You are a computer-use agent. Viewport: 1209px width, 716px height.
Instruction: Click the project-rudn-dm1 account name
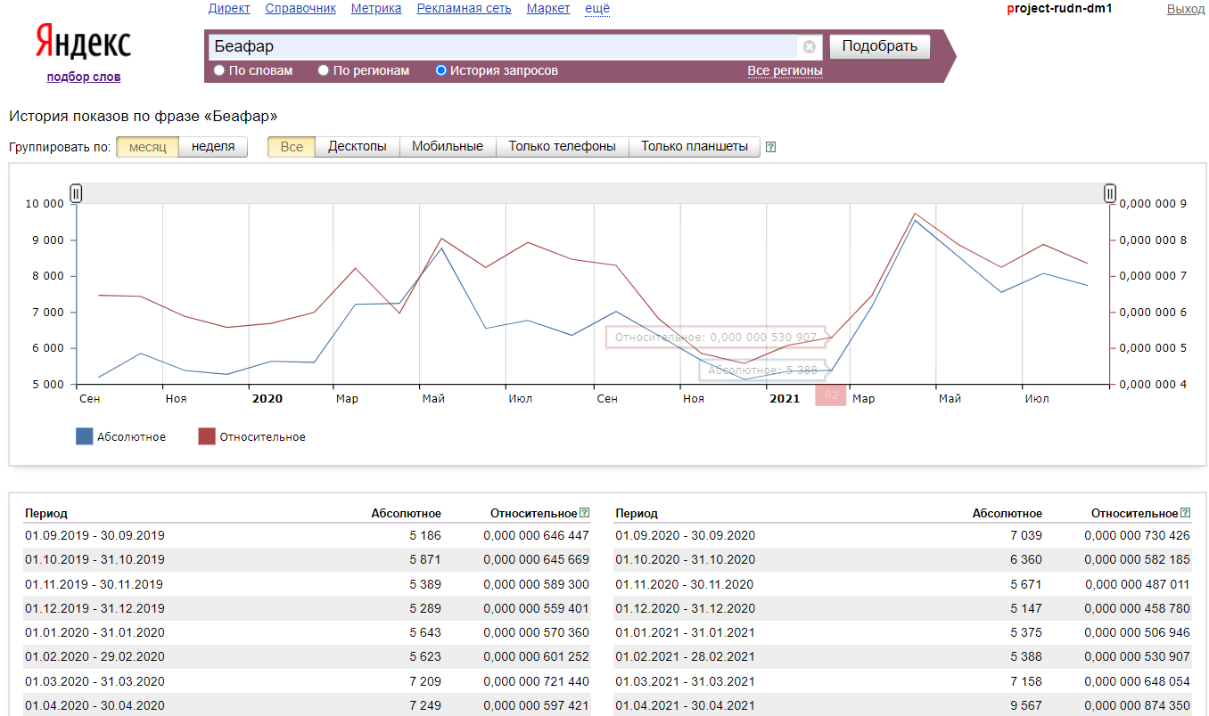point(1059,9)
